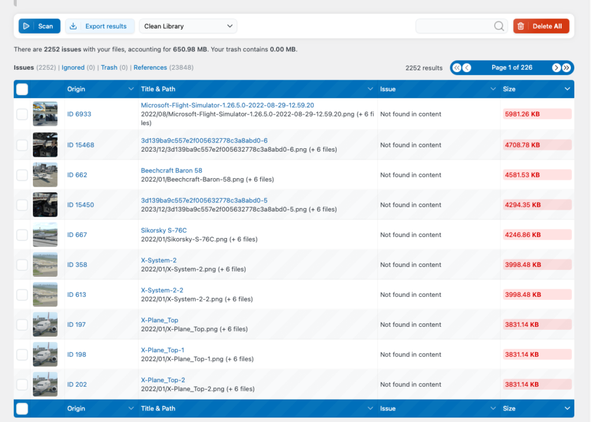Click the search magnifier icon
Viewport: 591px width, 422px height.
click(x=499, y=26)
